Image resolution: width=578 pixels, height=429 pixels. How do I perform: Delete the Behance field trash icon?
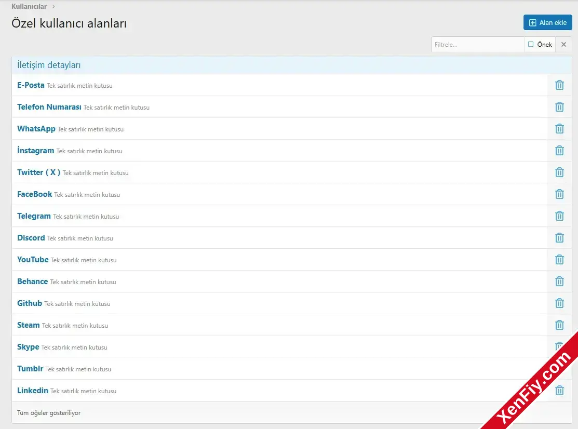tap(559, 281)
